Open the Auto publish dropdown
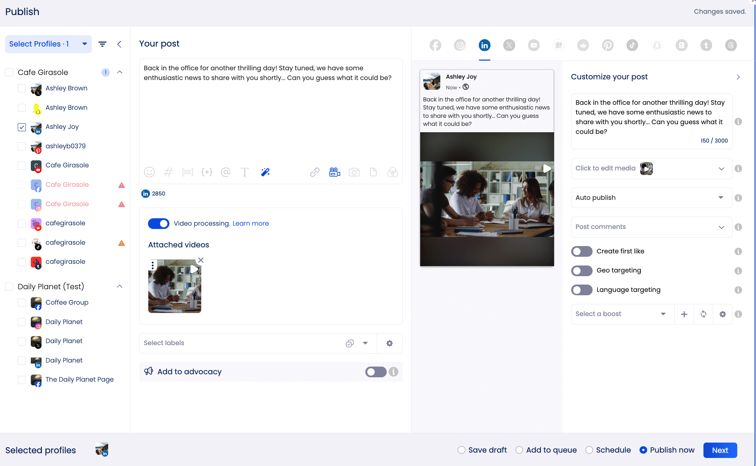 [651, 198]
